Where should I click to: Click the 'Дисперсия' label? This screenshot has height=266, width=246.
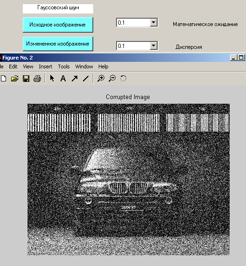click(x=189, y=47)
